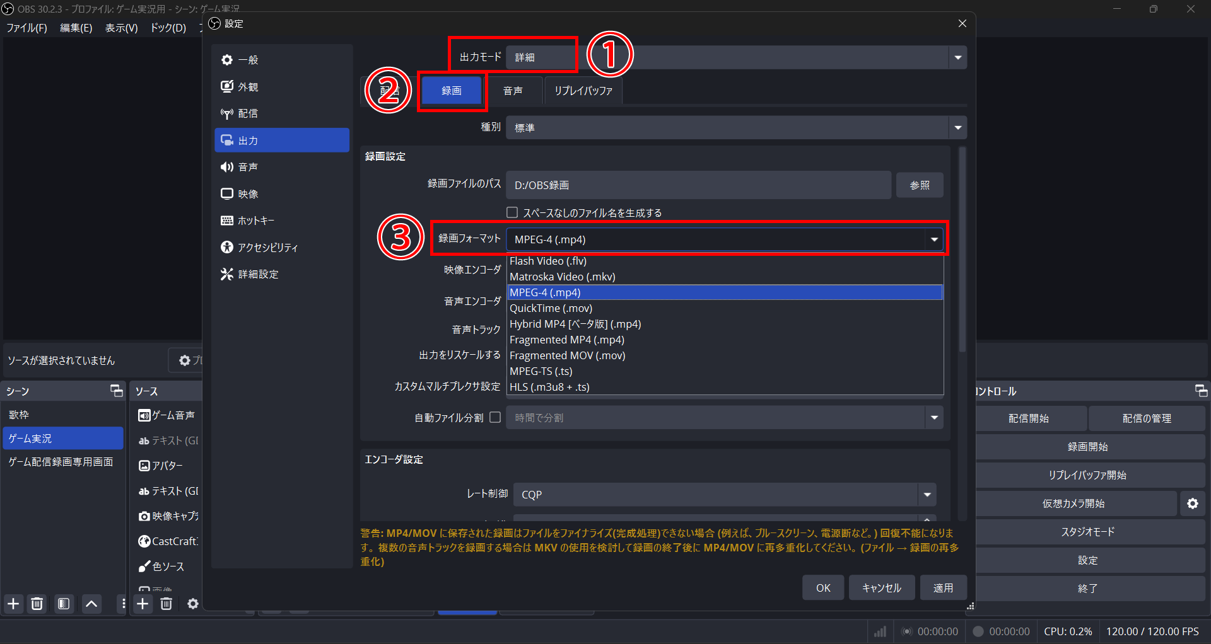Screen dimensions: 1211x644
Task: Select the ゲーム配信録画専用画面 scene
Action: (x=63, y=462)
